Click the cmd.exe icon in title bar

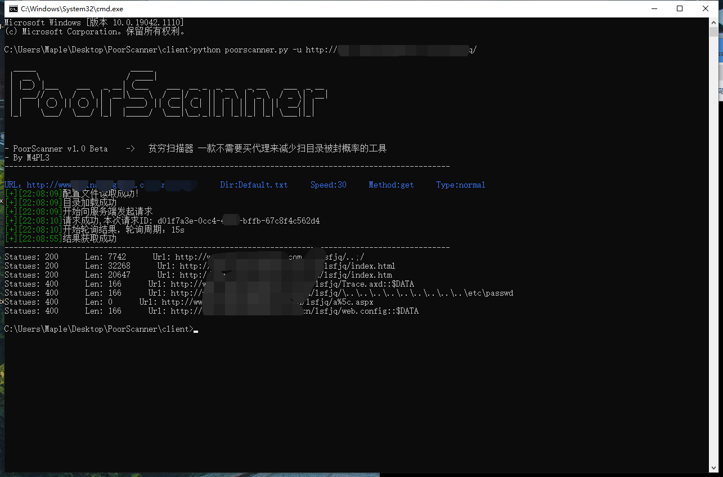(13, 8)
